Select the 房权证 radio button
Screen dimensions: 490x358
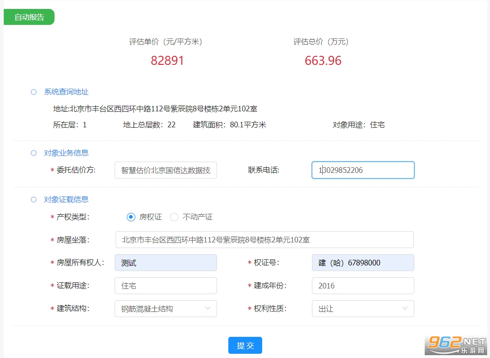coord(131,217)
